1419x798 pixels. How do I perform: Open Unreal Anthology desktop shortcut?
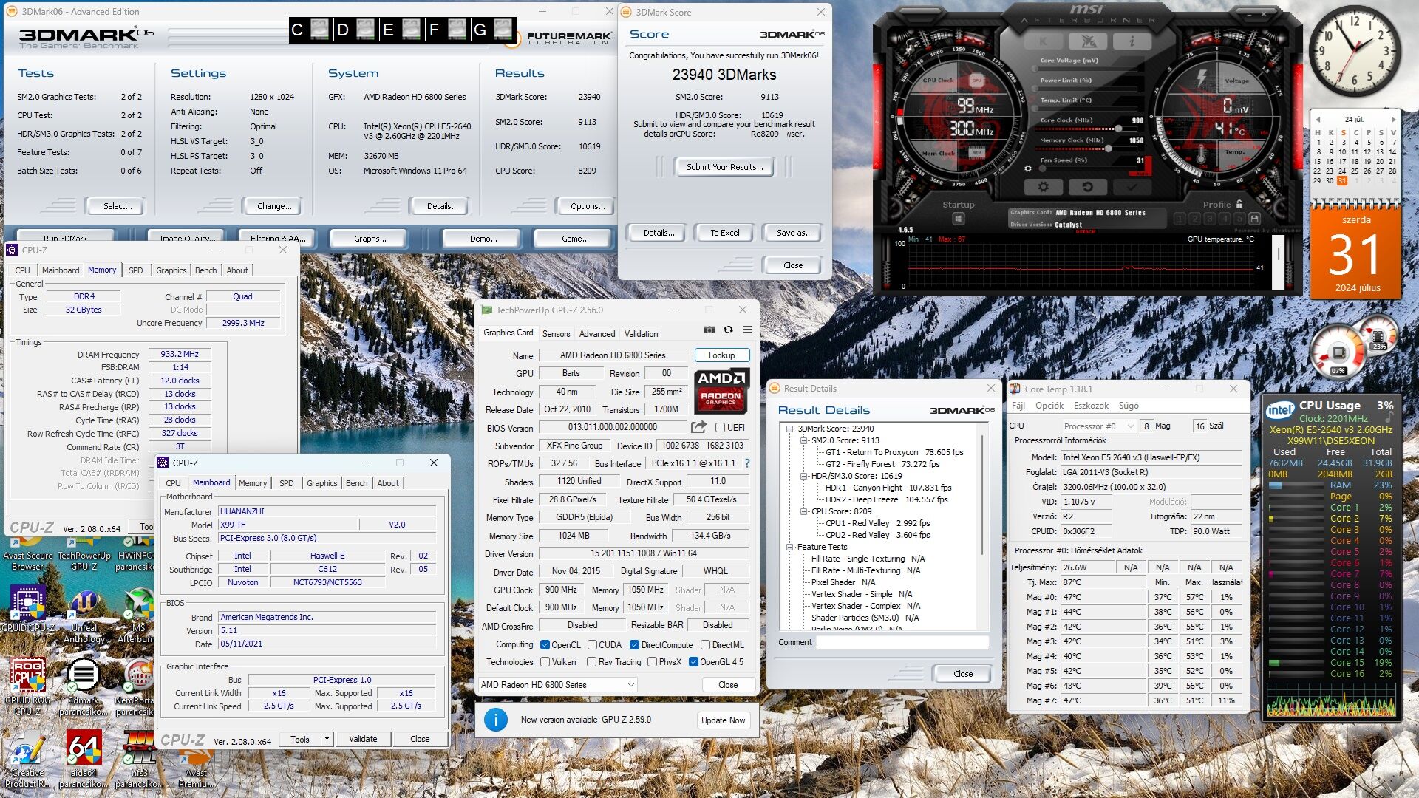coord(84,617)
